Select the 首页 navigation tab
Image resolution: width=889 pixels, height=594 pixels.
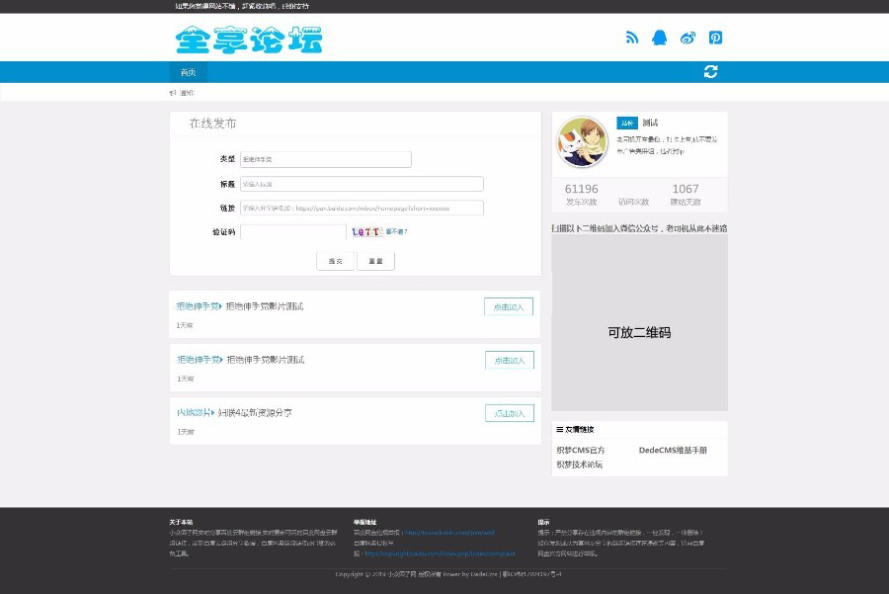click(x=188, y=72)
